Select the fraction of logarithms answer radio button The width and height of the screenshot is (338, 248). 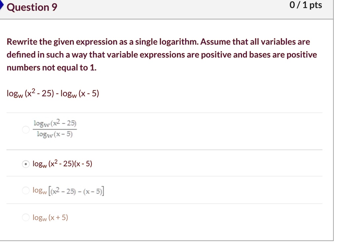(26, 130)
